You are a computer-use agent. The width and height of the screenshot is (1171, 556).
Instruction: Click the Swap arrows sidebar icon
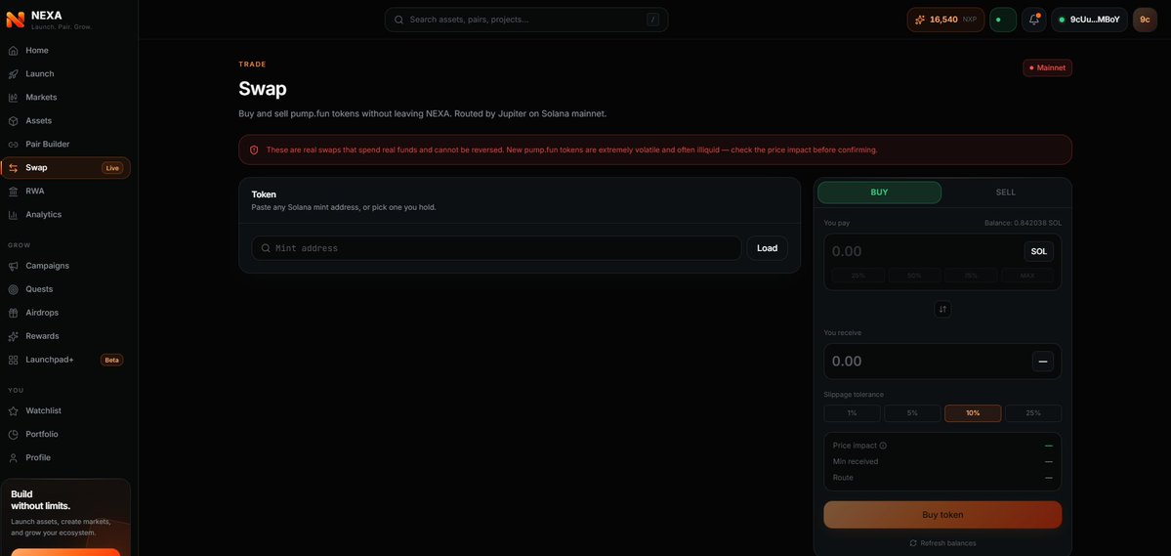click(x=13, y=168)
